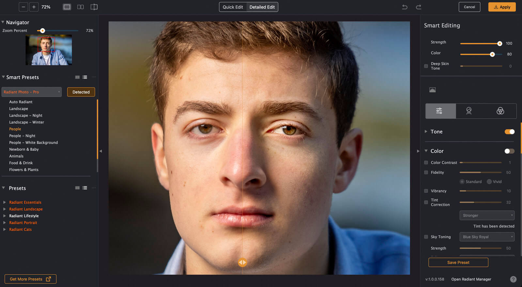Click the Smart Editing Strength slider handle

point(499,43)
